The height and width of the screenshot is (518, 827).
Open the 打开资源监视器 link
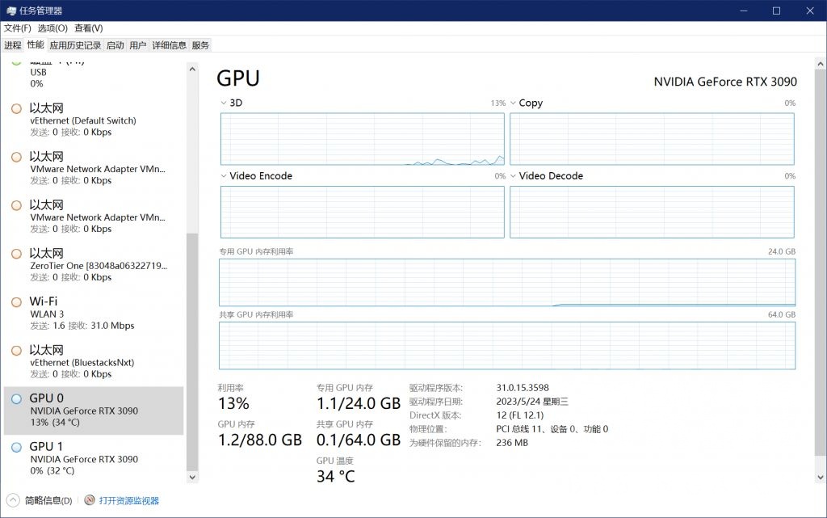129,500
